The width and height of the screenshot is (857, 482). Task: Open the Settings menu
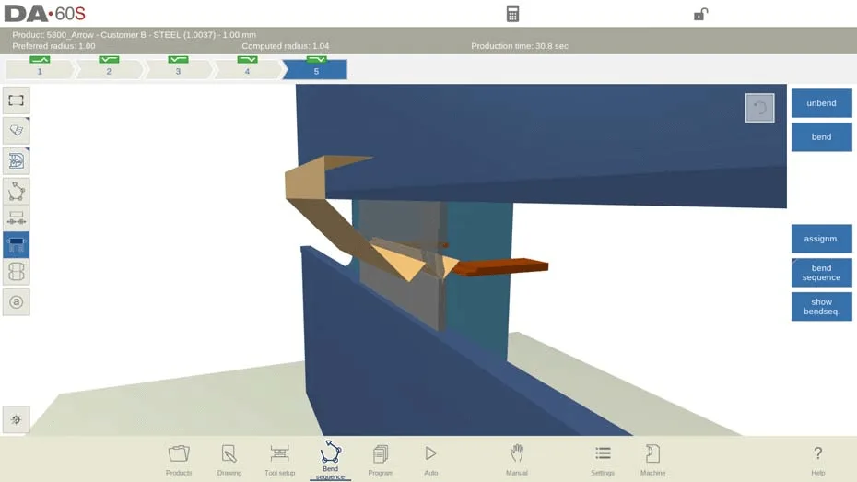[603, 460]
